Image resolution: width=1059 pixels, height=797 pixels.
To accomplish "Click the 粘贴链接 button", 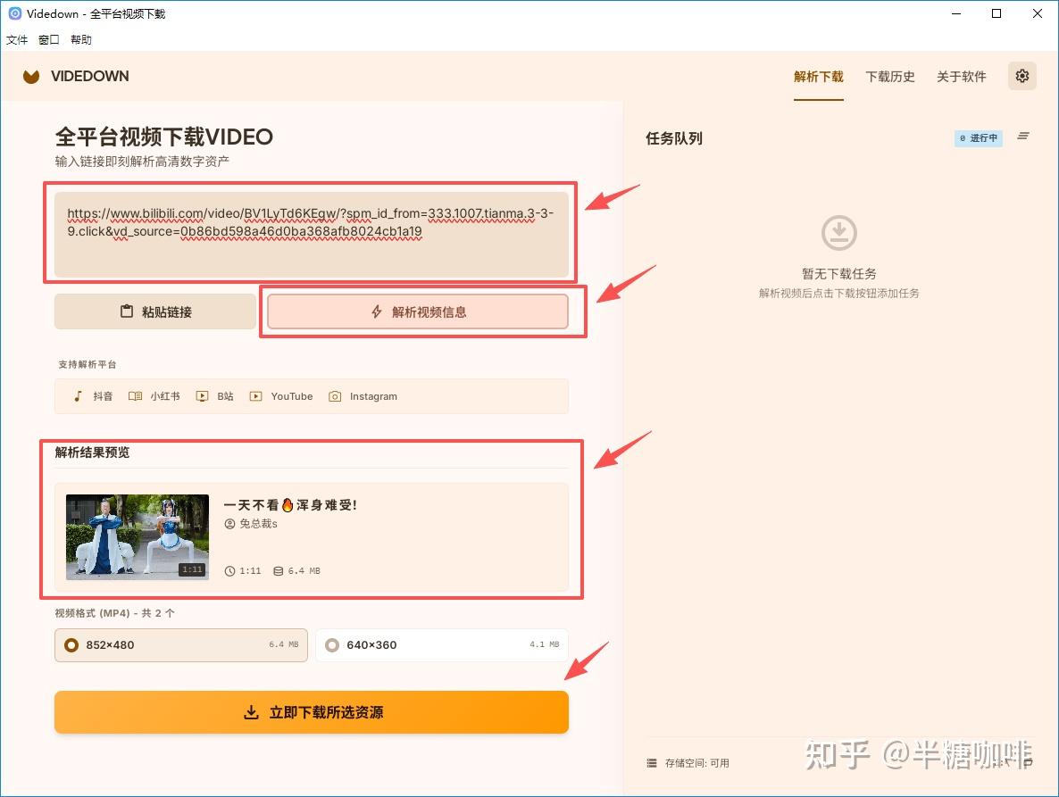I will pos(155,311).
